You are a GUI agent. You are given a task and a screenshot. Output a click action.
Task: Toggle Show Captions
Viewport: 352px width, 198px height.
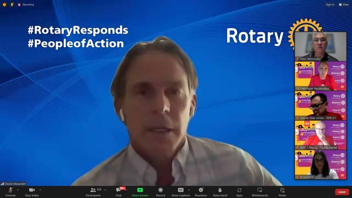tap(180, 191)
